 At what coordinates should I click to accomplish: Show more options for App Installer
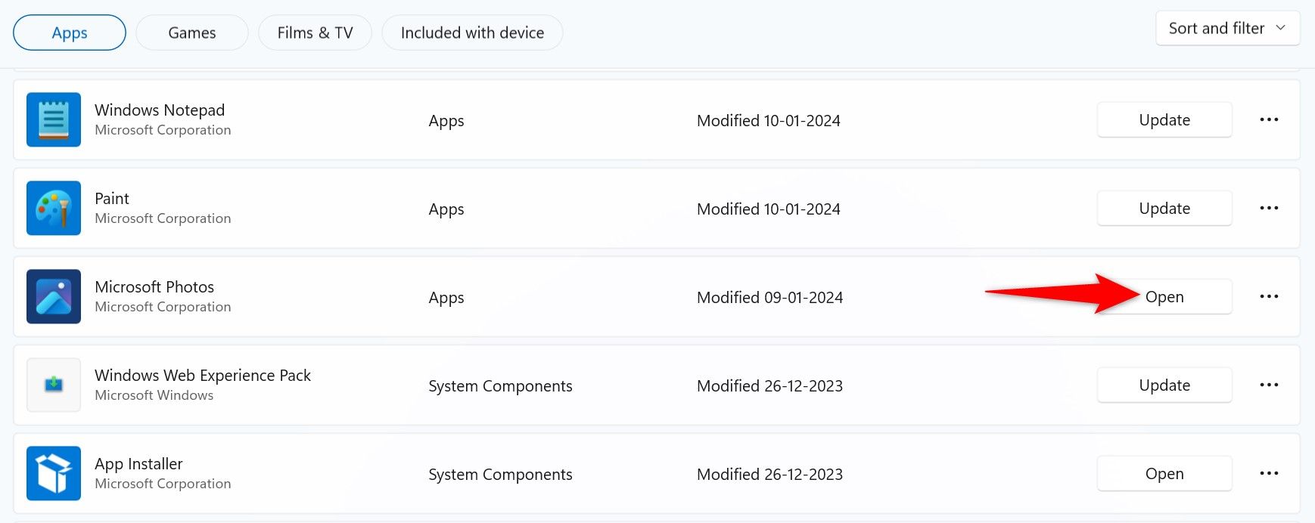coord(1269,473)
